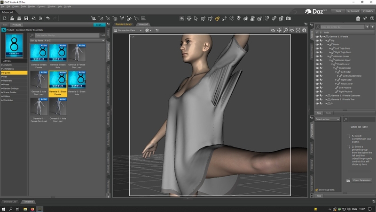The width and height of the screenshot is (376, 212).
Task: Open the viewport draw style dropdown
Action: (x=148, y=30)
